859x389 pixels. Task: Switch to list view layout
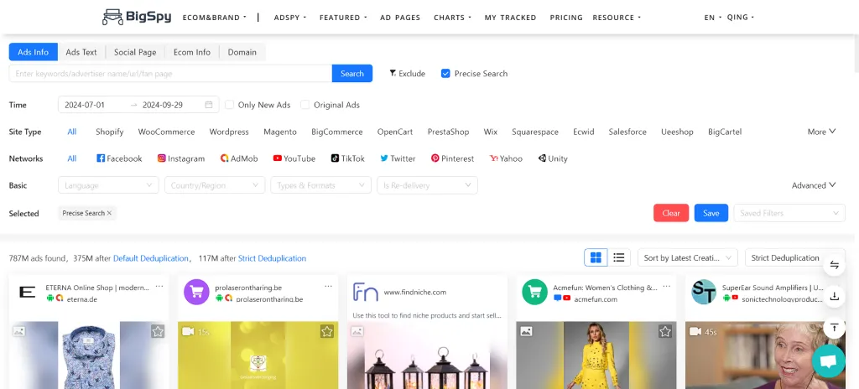[619, 257]
